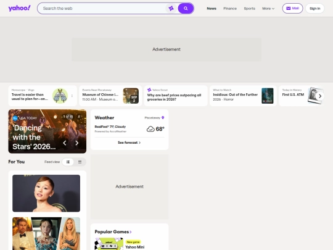The image size is (333, 250).
Task: Open the AI sparkle search assistant icon
Action: click(171, 9)
